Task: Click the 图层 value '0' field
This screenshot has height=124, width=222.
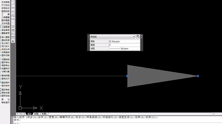Action: click(x=124, y=45)
